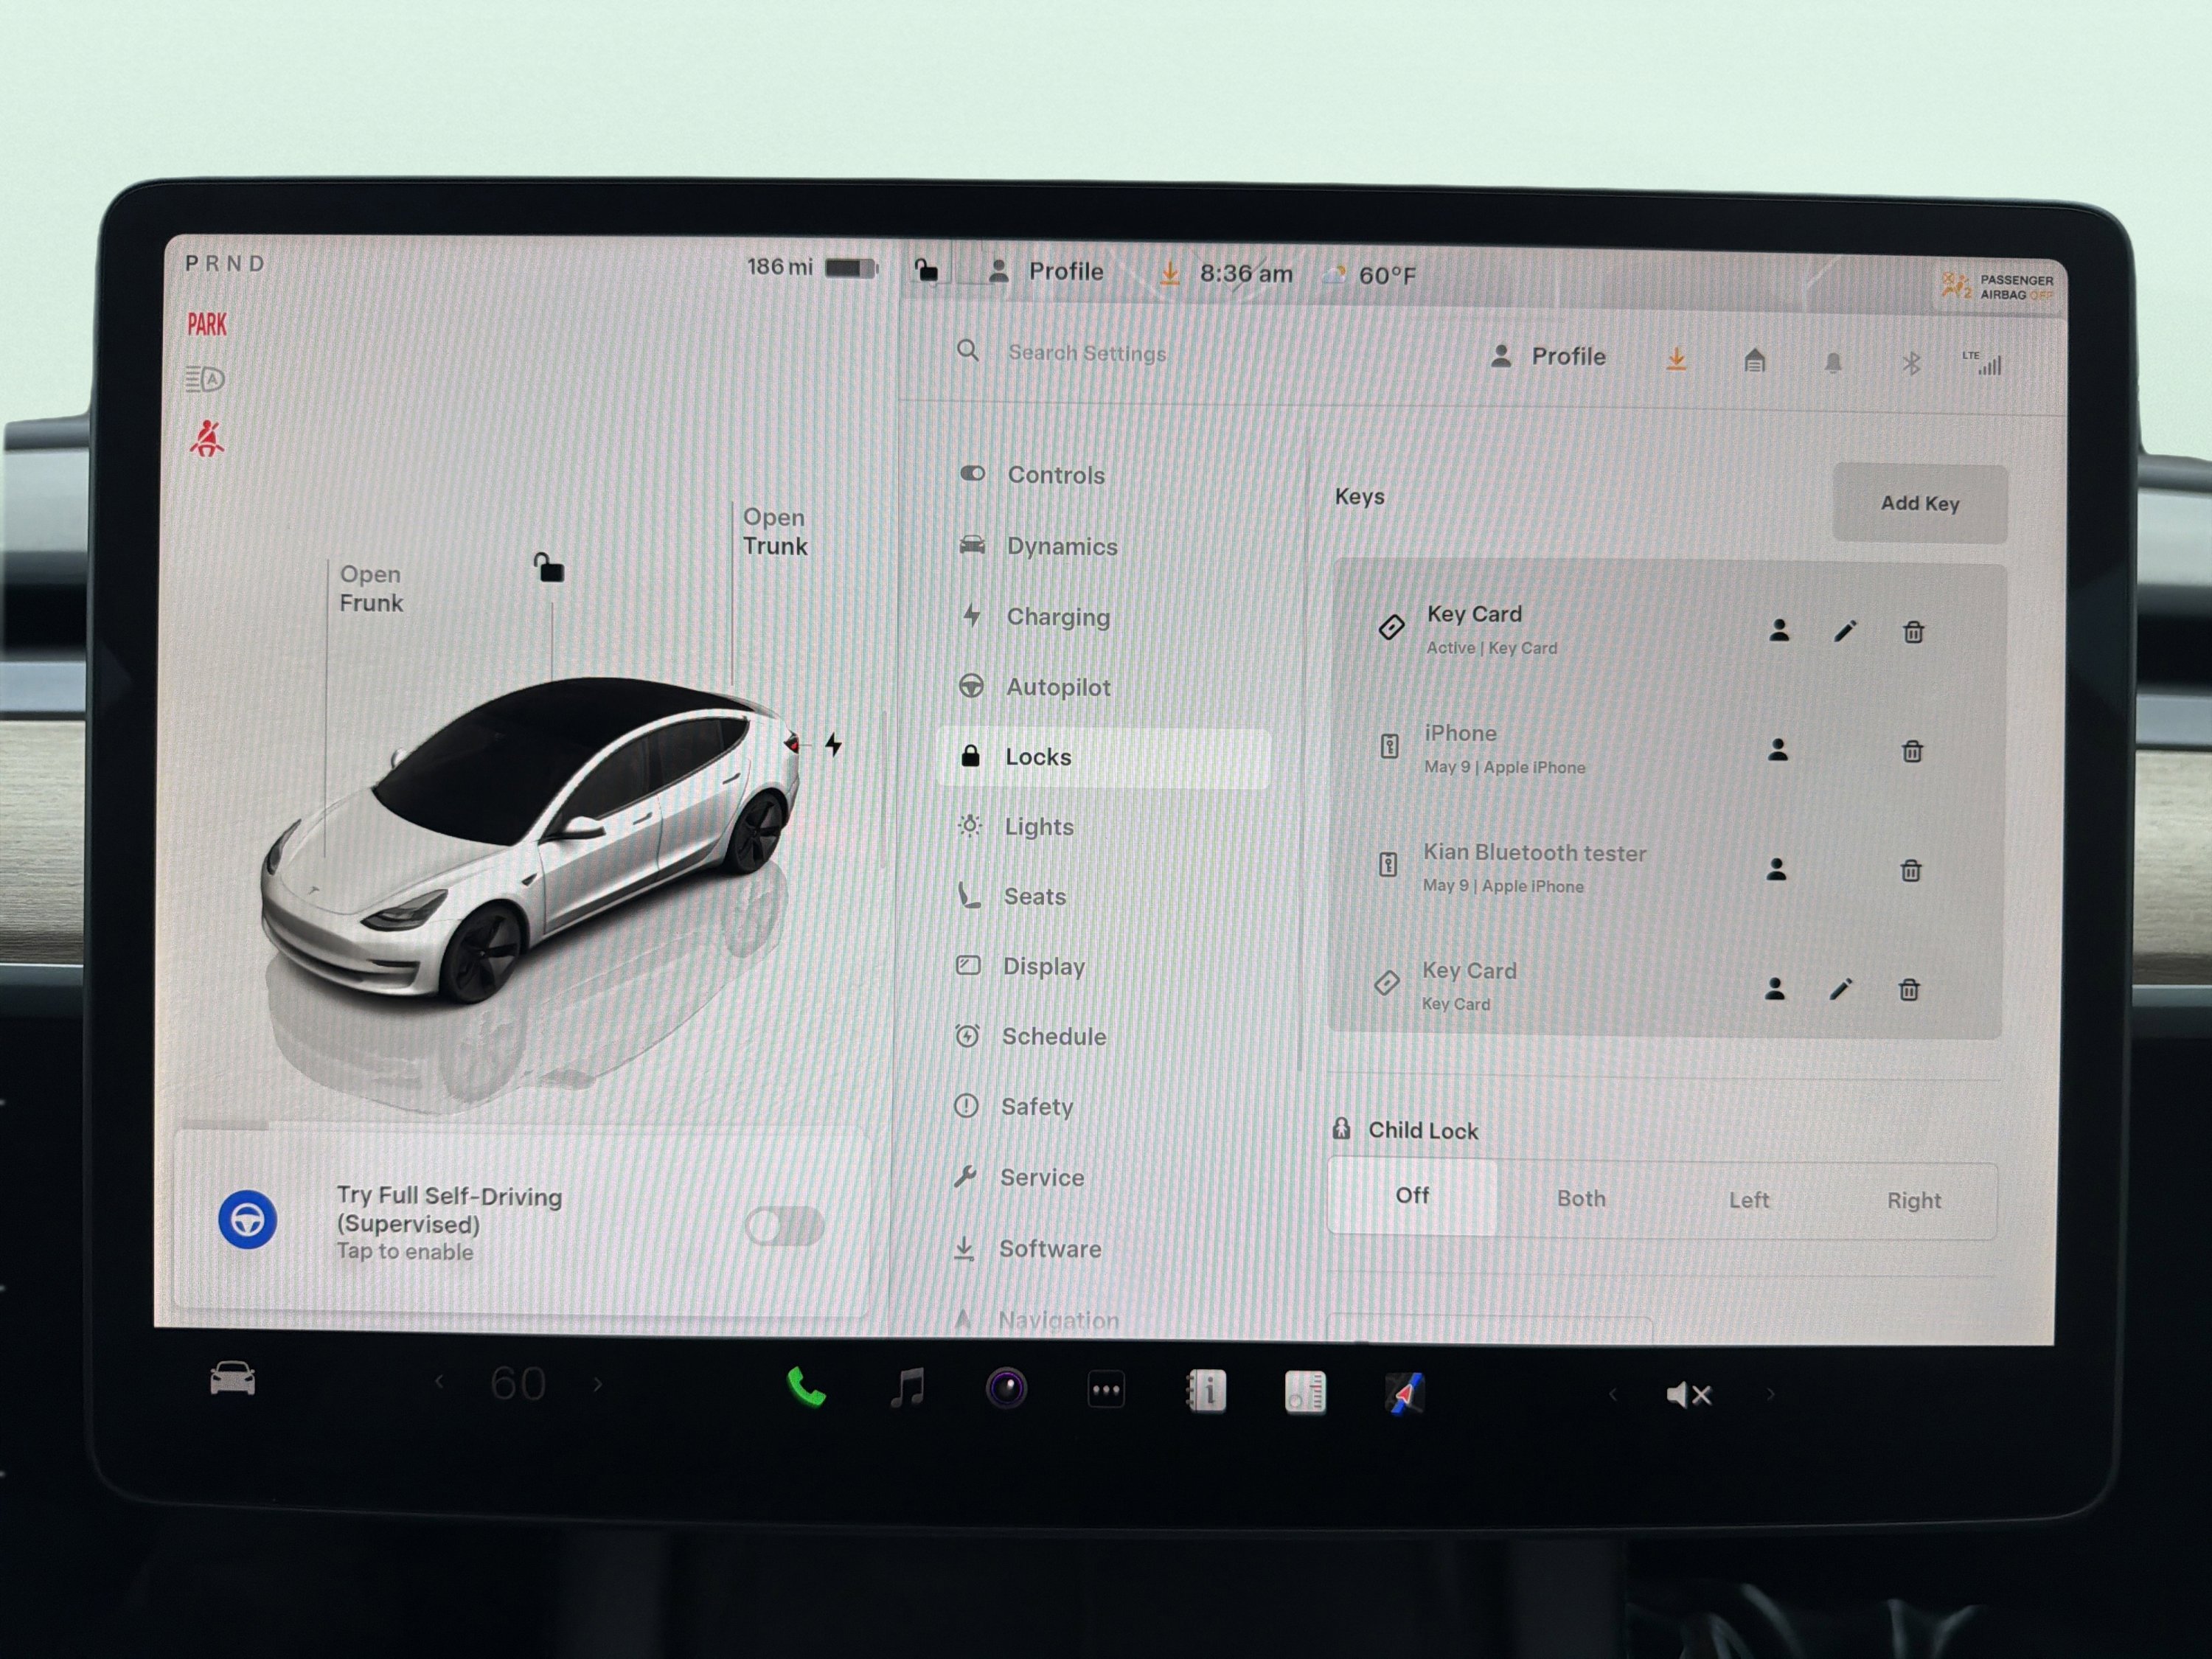The height and width of the screenshot is (1659, 2212).
Task: Open the Dynamics settings menu
Action: pyautogui.click(x=1103, y=546)
